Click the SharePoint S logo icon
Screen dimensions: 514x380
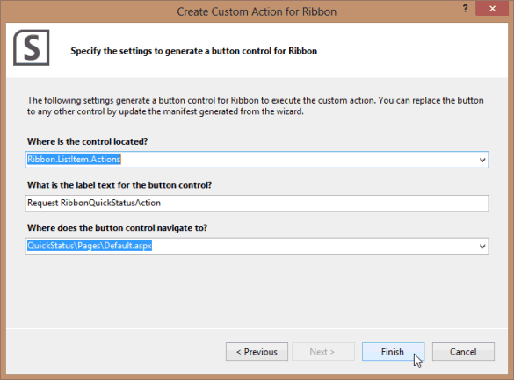32,47
